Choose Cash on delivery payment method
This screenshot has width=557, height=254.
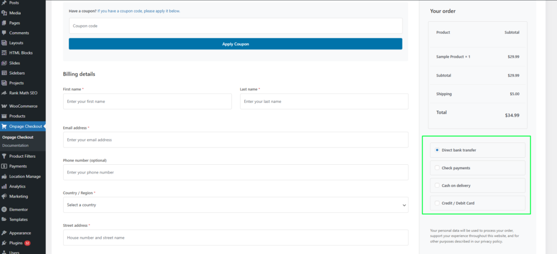437,185
